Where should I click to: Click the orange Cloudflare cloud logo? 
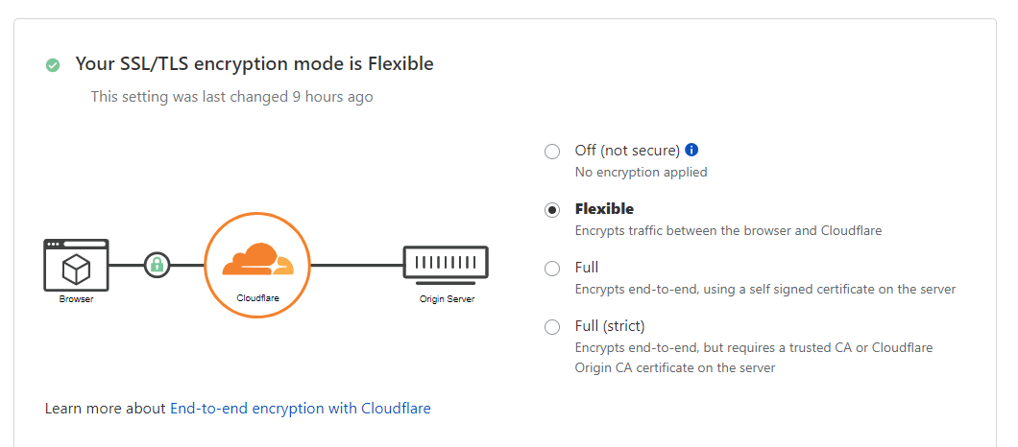(x=256, y=261)
